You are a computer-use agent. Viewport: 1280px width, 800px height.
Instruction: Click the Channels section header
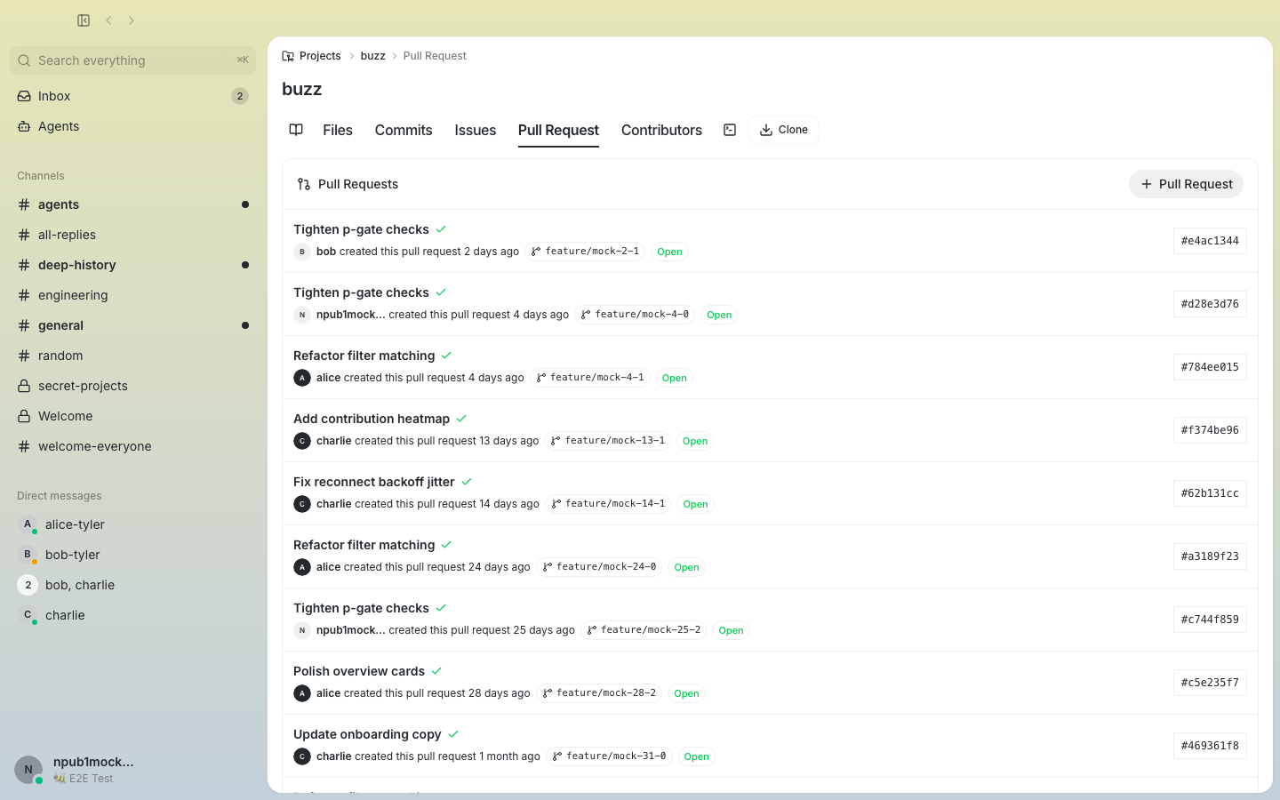pos(41,176)
